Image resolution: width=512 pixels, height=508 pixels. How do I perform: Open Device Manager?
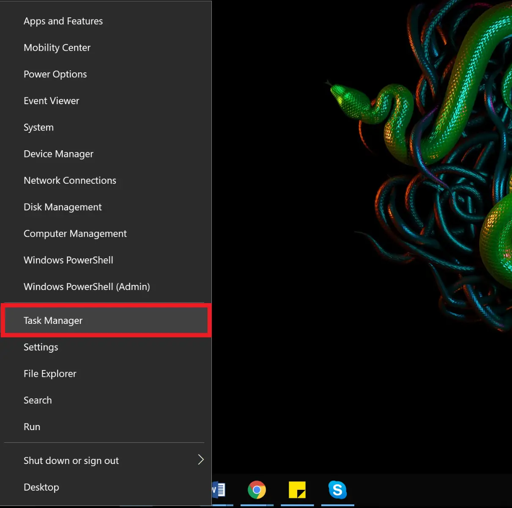tap(58, 154)
